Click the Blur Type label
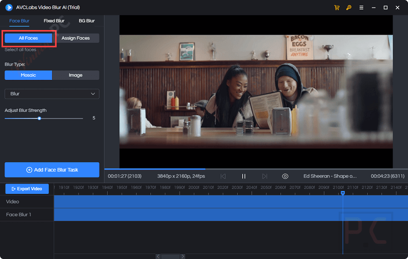The width and height of the screenshot is (408, 259). [x=15, y=64]
